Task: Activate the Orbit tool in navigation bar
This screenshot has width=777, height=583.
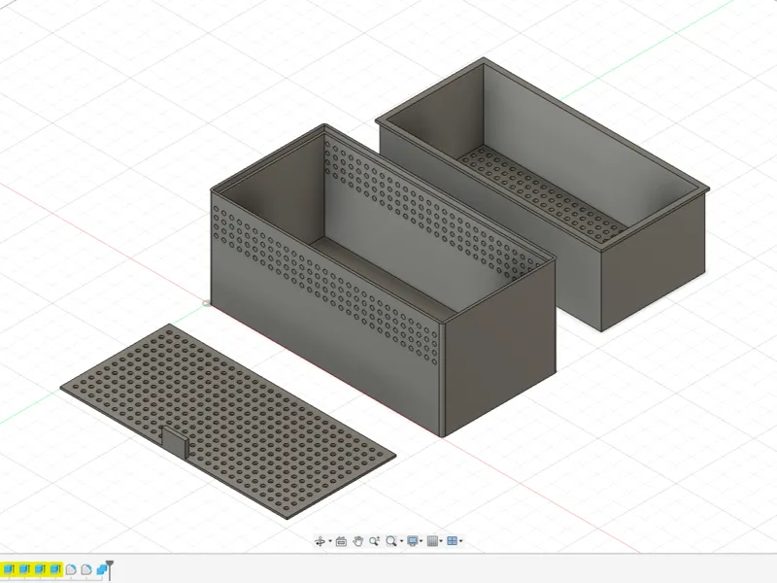Action: pyautogui.click(x=321, y=541)
